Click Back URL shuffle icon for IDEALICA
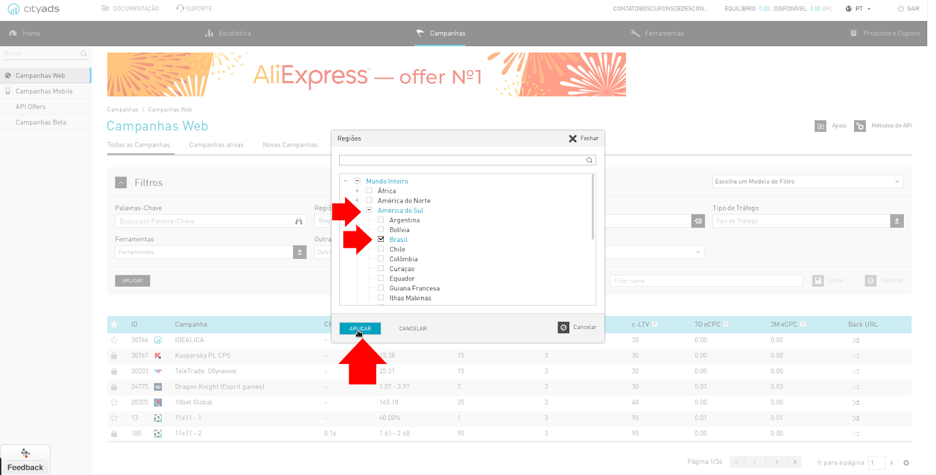This screenshot has height=475, width=936. coord(856,340)
